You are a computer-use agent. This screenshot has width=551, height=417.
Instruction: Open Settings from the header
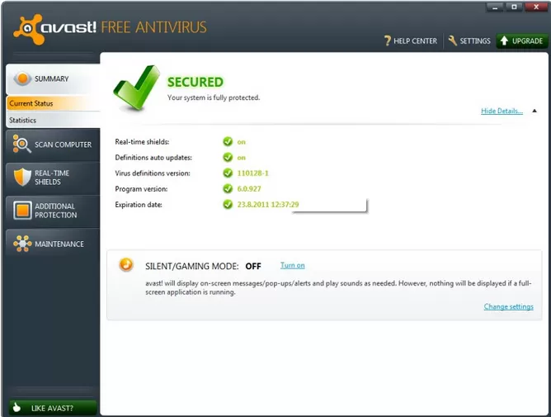click(x=469, y=40)
